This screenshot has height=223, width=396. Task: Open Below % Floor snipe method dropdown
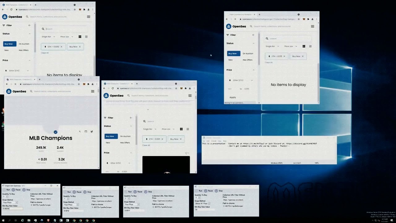click(203, 203)
